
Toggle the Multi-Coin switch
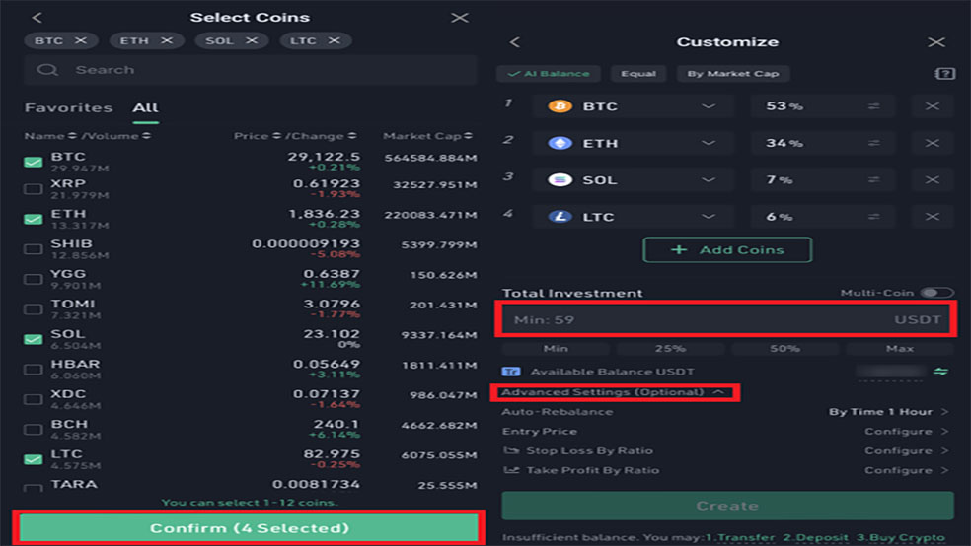point(936,293)
